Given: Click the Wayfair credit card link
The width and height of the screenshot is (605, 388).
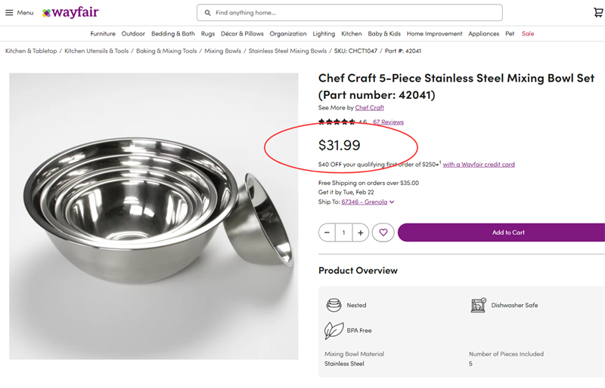Looking at the screenshot, I should (479, 165).
